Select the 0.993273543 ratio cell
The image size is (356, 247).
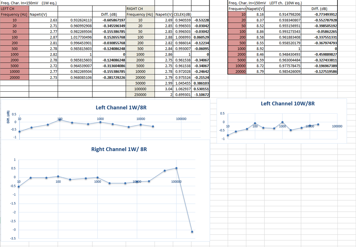(x=283, y=31)
